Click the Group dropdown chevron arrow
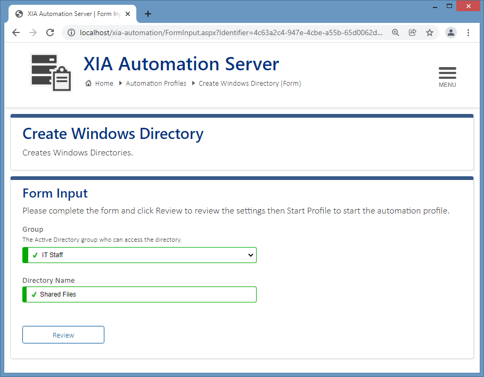The width and height of the screenshot is (484, 377). (250, 255)
